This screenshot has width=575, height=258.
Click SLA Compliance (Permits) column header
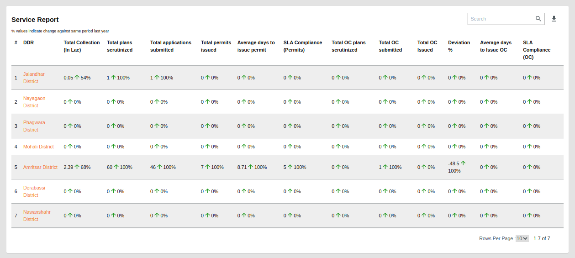[302, 46]
